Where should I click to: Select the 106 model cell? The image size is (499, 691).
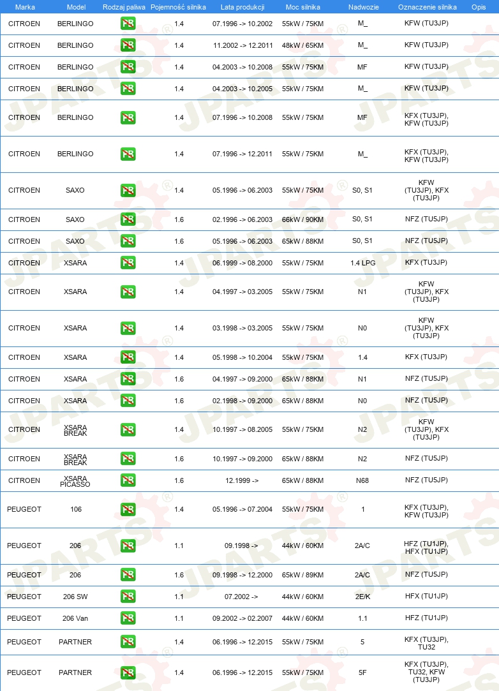coord(76,509)
